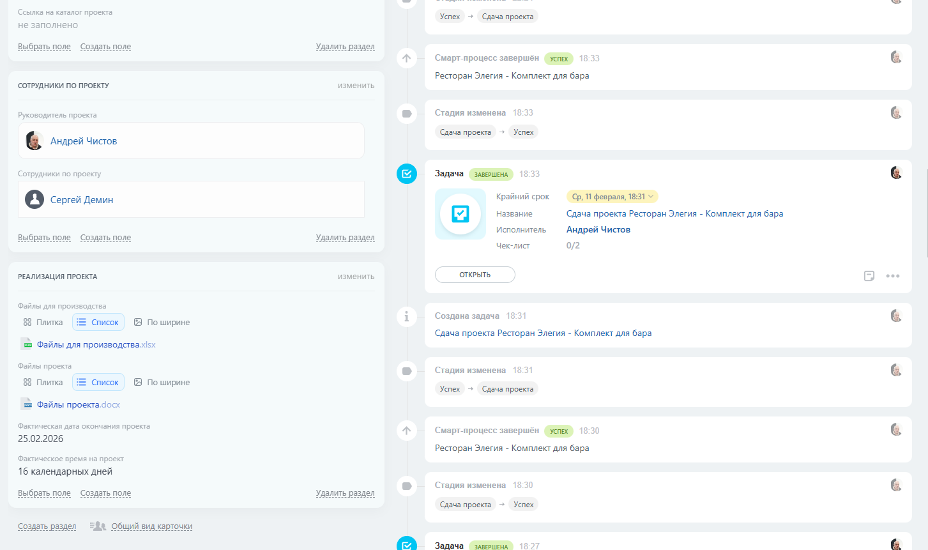Click the arrow icon of the 18:33 smart-process event
This screenshot has width=928, height=550.
click(x=407, y=58)
